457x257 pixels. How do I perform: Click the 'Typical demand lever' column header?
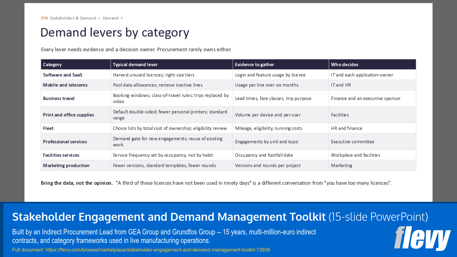(x=172, y=64)
